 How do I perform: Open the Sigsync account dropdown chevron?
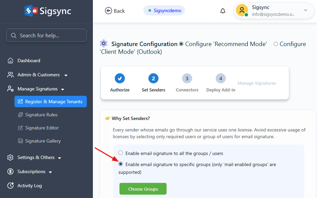point(306,10)
